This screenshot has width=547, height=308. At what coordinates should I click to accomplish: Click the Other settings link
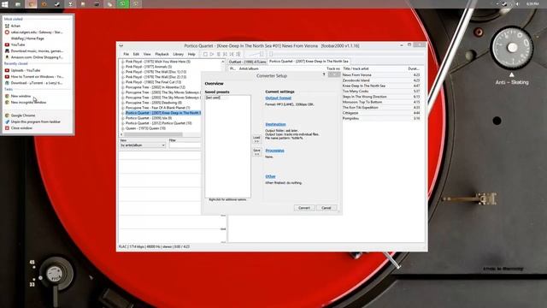point(270,176)
